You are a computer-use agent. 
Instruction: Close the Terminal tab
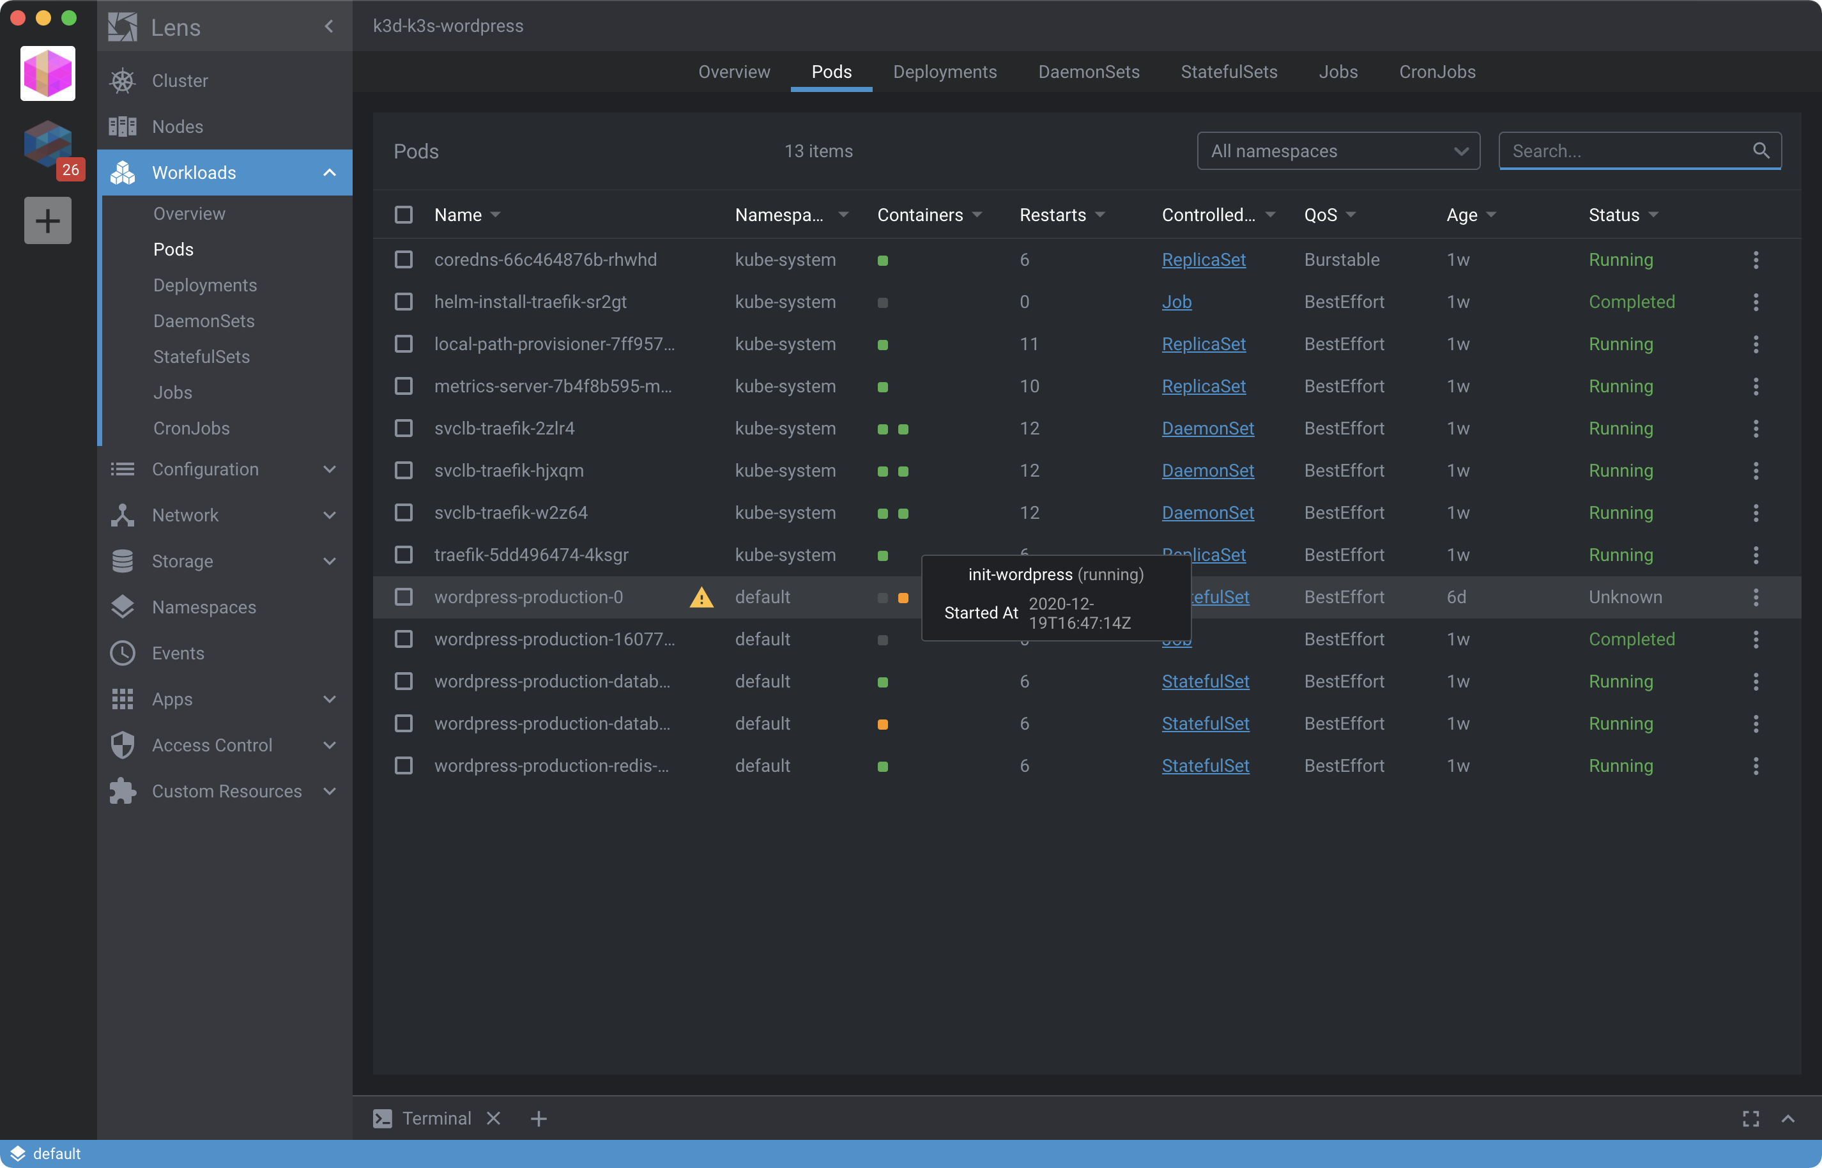(494, 1119)
